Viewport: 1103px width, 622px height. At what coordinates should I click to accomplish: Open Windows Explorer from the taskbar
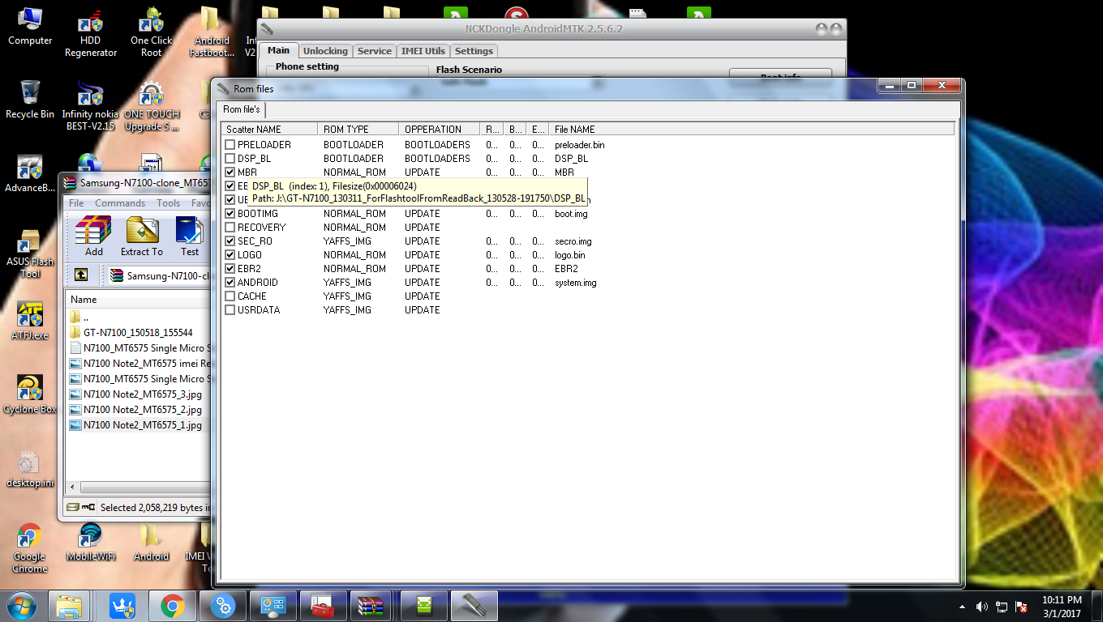pos(69,606)
